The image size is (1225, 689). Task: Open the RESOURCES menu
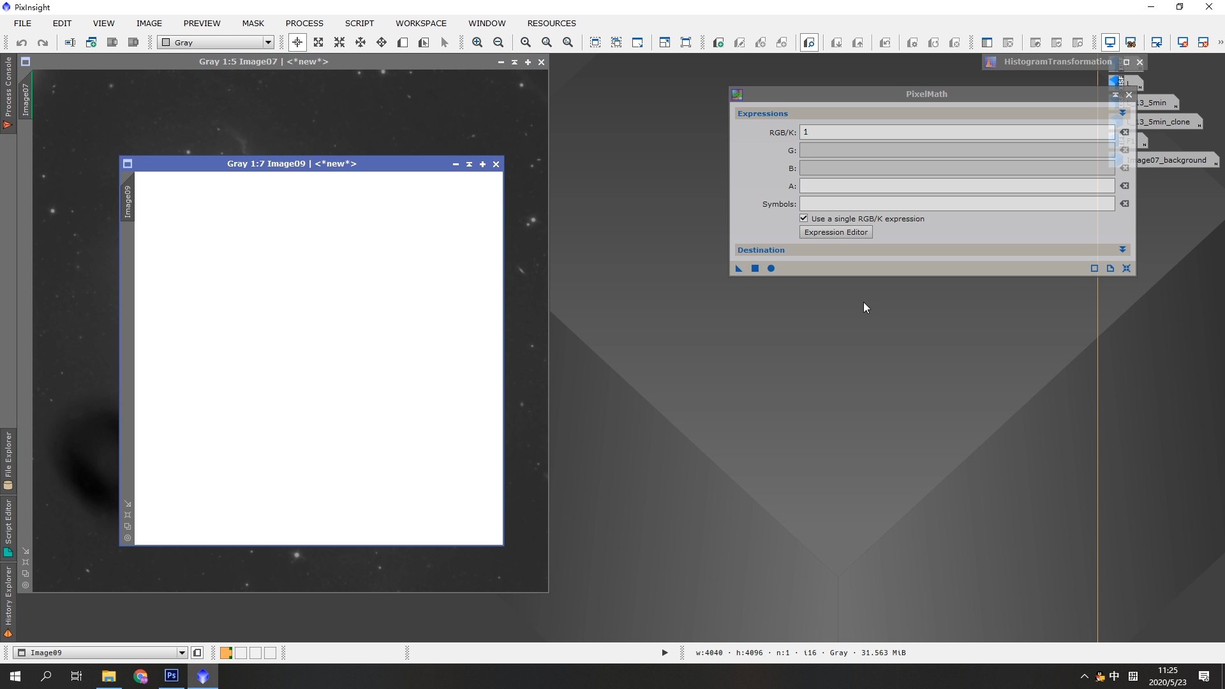[x=551, y=23]
